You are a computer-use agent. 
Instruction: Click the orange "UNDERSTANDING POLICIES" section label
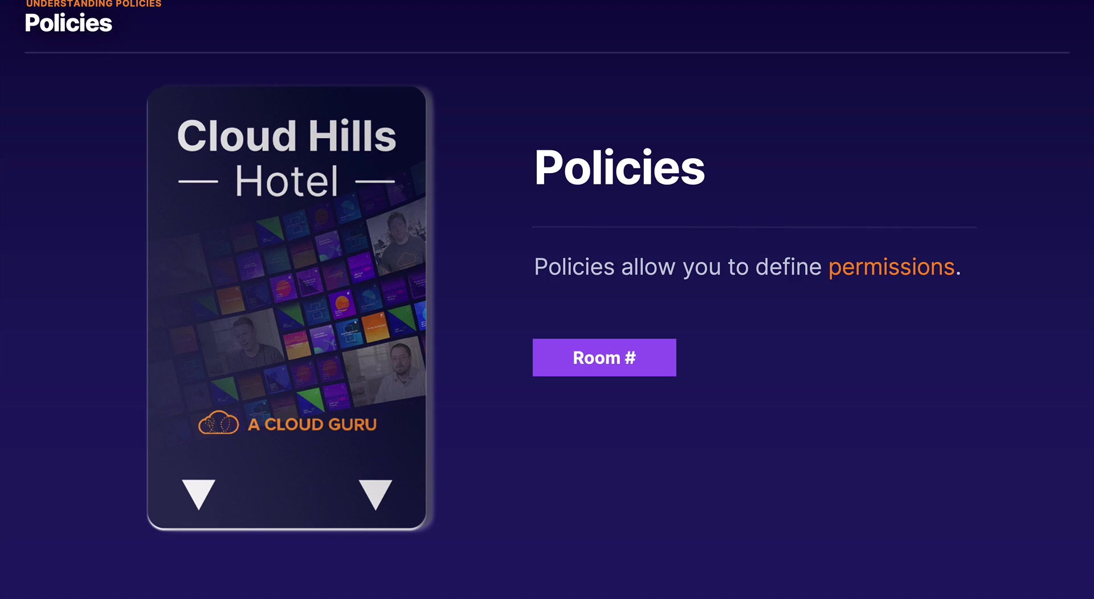click(94, 4)
